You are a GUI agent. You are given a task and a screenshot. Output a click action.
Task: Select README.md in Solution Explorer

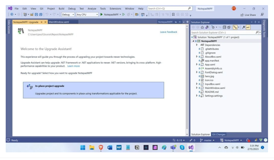pos(211,92)
